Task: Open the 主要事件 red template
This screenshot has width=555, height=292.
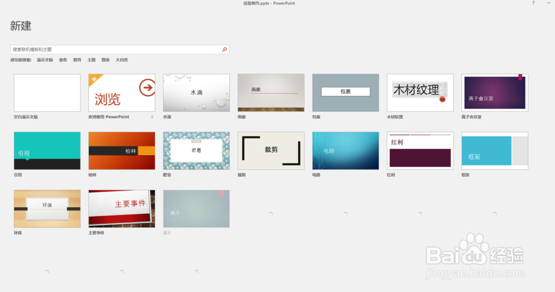Action: (122, 208)
